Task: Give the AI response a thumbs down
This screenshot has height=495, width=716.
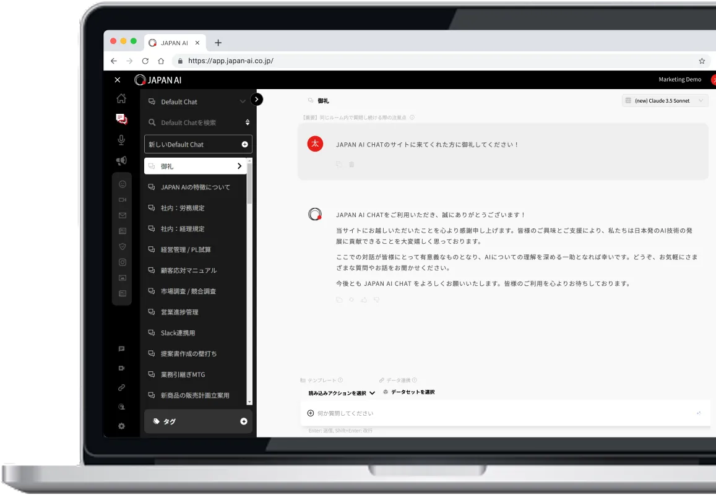Action: (x=377, y=300)
